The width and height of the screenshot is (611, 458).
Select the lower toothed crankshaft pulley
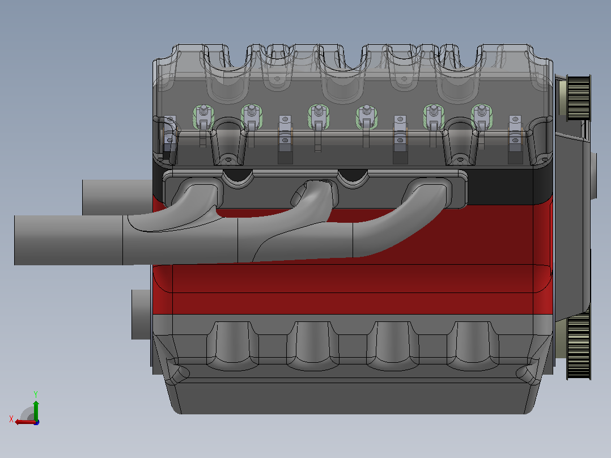tap(579, 347)
